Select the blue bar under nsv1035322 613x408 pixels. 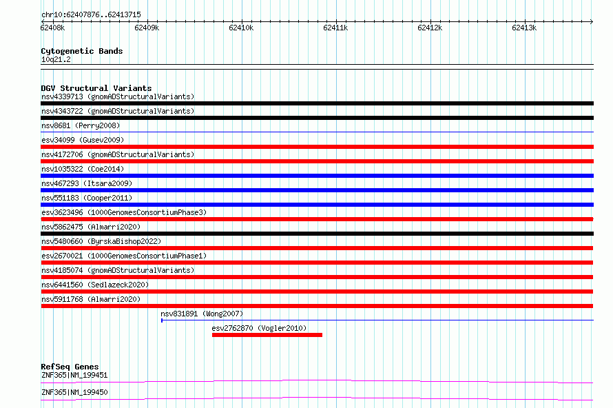317,176
